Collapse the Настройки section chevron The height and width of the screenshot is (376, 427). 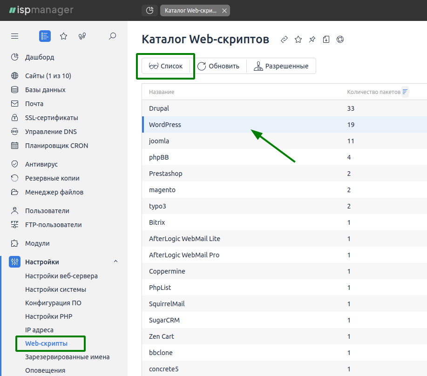coord(116,262)
